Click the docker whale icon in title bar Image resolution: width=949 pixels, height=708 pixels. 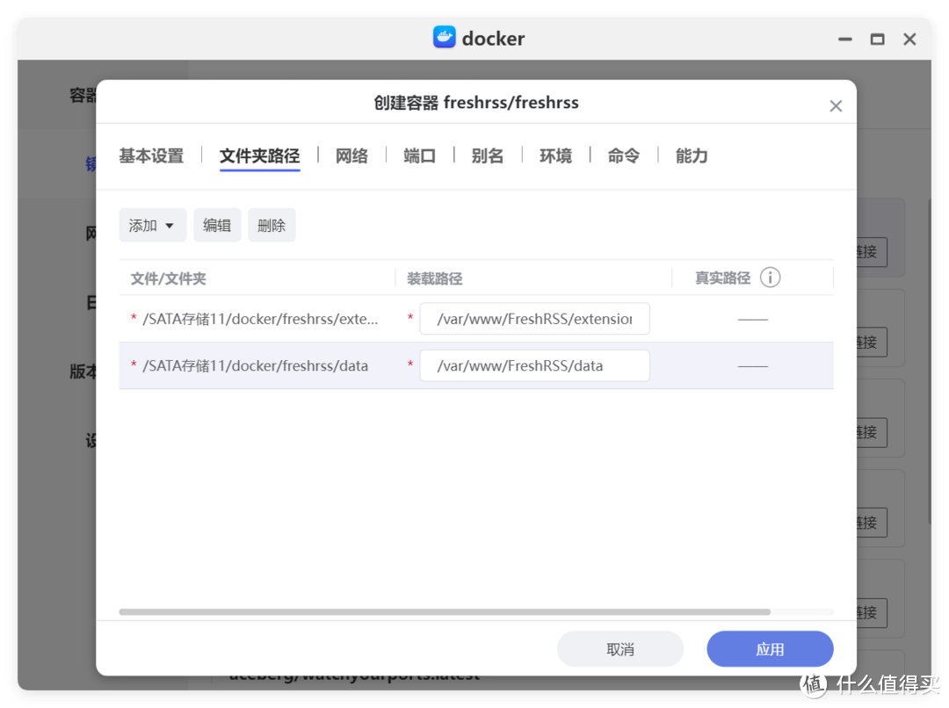coord(444,37)
